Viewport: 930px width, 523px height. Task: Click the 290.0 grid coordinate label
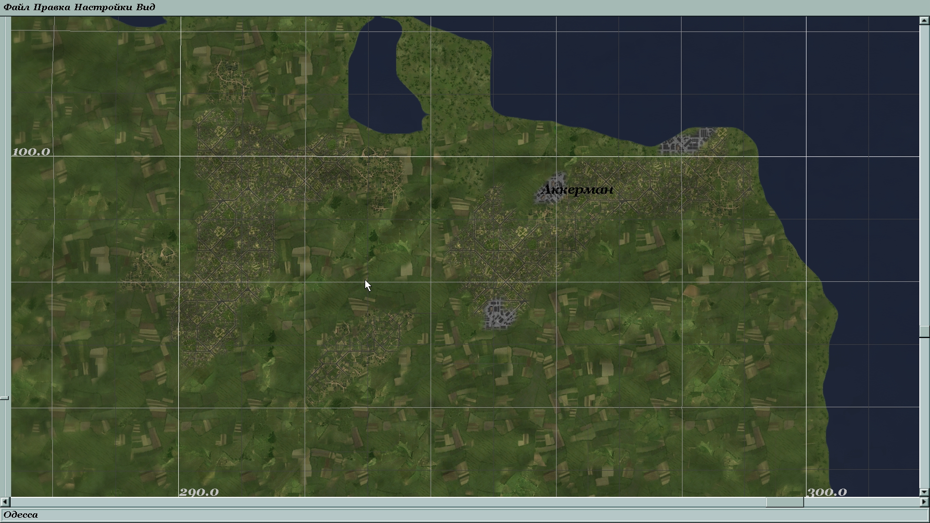(199, 492)
